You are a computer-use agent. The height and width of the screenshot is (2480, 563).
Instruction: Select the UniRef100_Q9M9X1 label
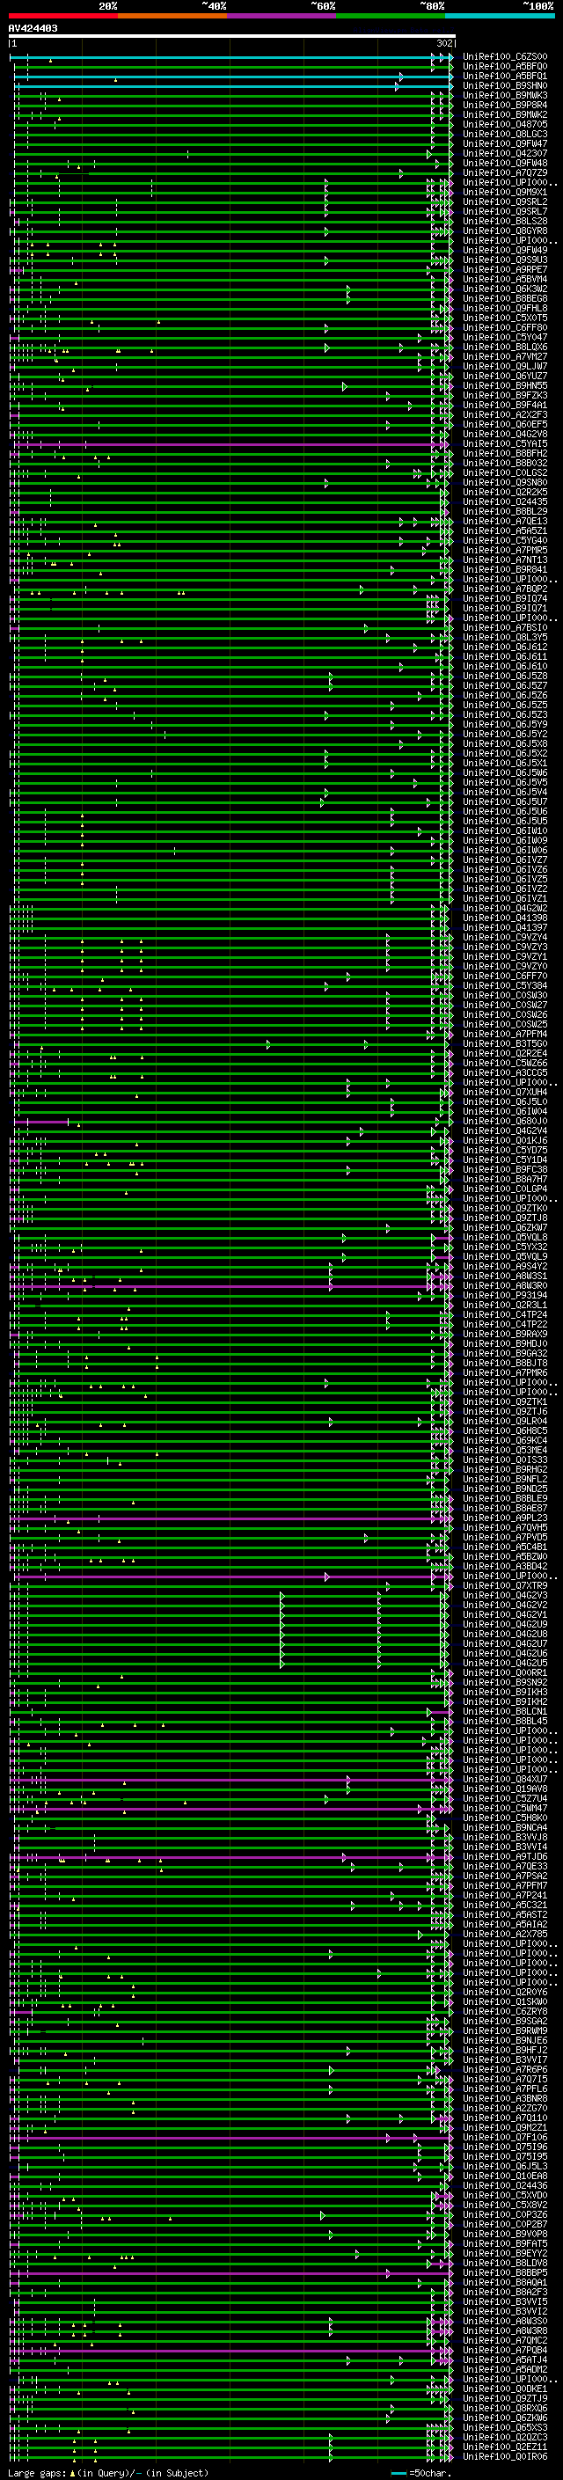(505, 193)
